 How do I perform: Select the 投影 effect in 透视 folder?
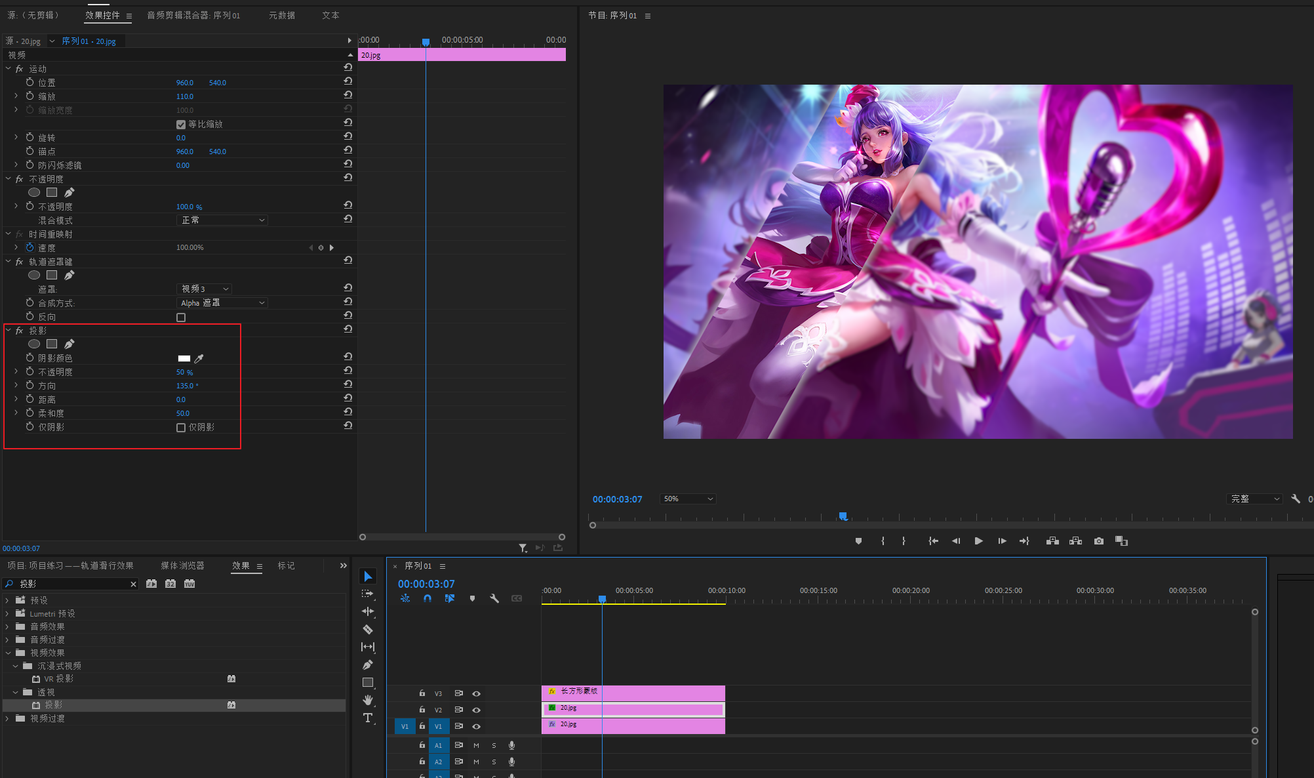(54, 705)
